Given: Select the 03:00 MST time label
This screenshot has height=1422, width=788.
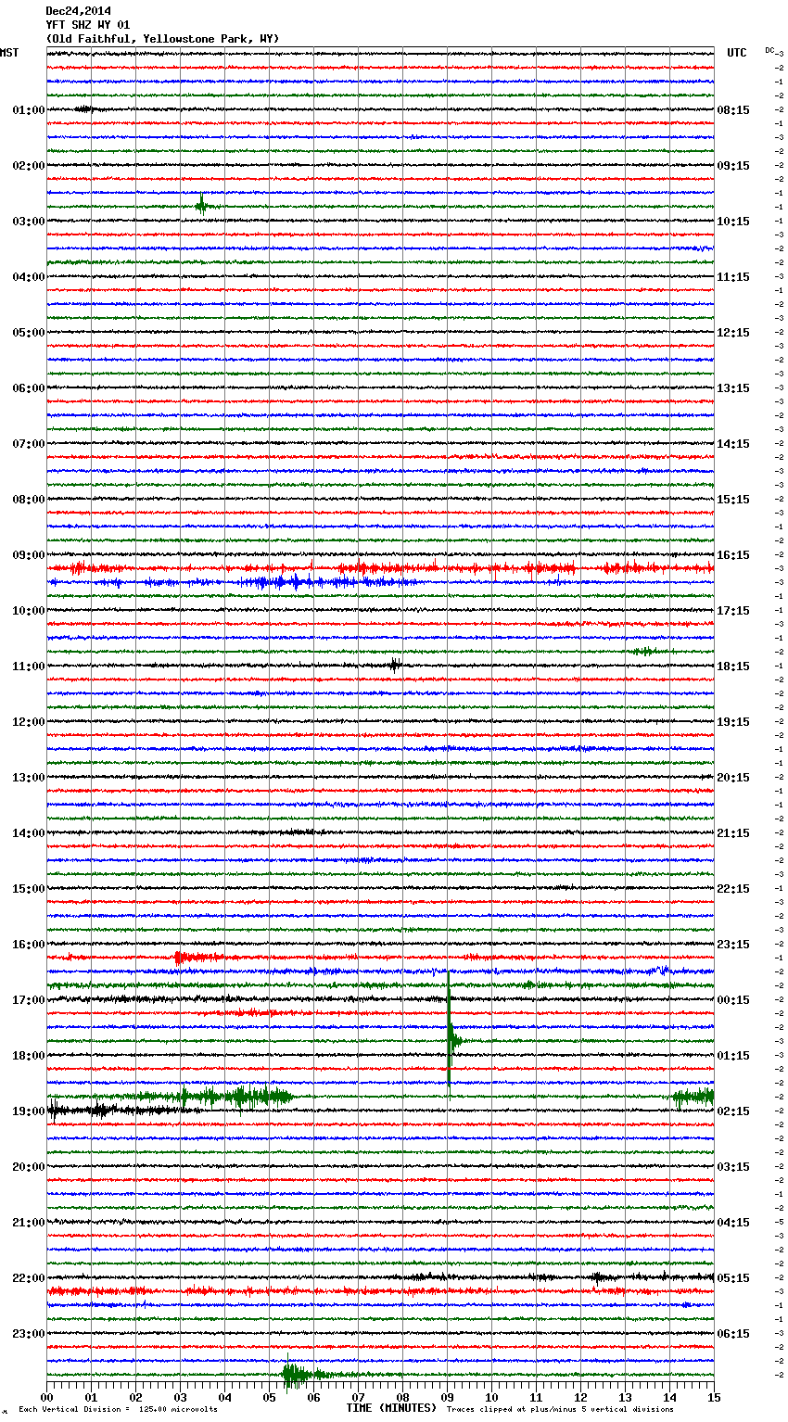Looking at the screenshot, I should coord(28,222).
